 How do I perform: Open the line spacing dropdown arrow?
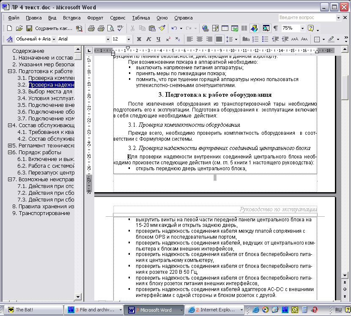click(x=236, y=40)
